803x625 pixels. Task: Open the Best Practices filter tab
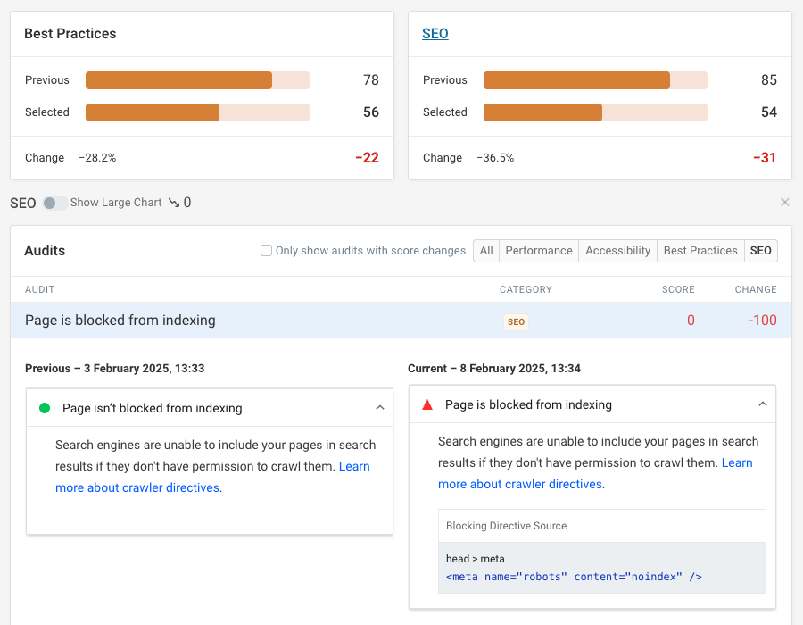click(x=700, y=251)
